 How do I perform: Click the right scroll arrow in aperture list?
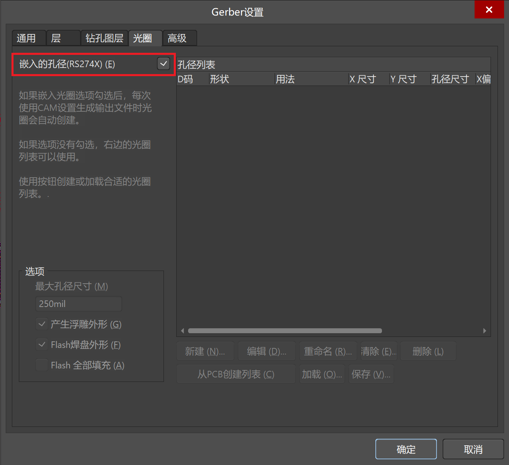point(484,331)
